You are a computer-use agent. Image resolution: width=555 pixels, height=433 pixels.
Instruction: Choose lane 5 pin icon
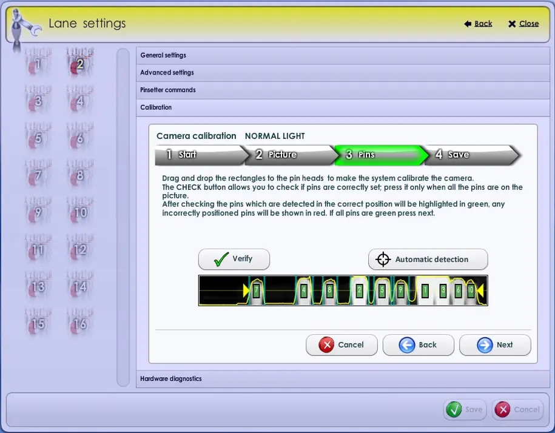pos(38,137)
